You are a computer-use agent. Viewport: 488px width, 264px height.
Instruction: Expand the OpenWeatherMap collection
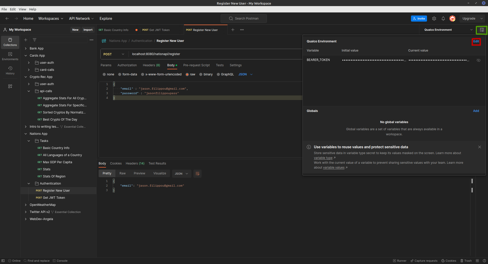click(x=26, y=205)
